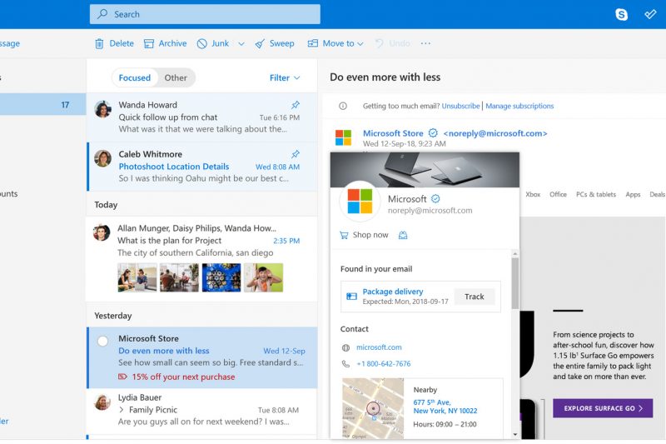666x444 pixels.
Task: Open the more actions ellipsis menu
Action: click(x=425, y=43)
